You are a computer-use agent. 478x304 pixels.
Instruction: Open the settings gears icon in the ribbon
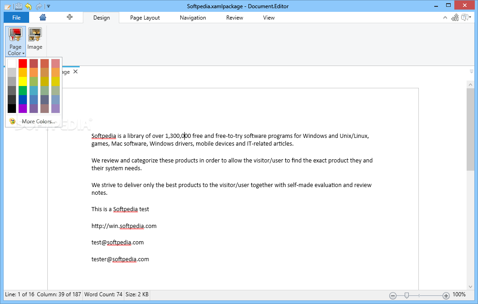pos(455,18)
